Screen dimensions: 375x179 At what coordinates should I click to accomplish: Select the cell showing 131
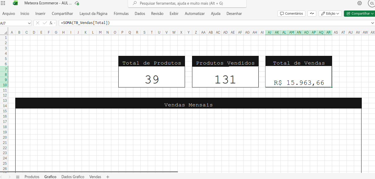click(225, 77)
